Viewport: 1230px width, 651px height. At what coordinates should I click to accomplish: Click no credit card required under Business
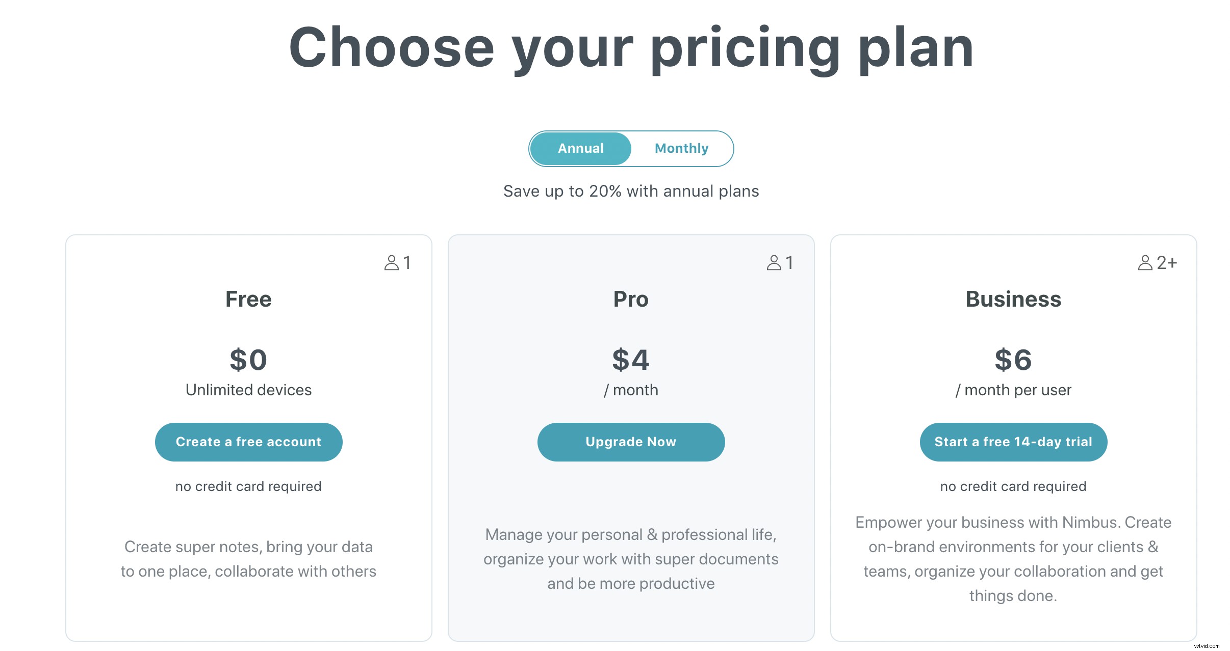1013,486
